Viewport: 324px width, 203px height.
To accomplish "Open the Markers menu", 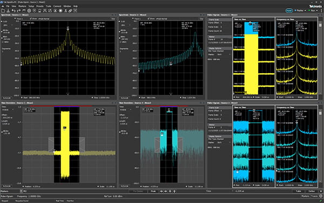I will tap(22, 6).
